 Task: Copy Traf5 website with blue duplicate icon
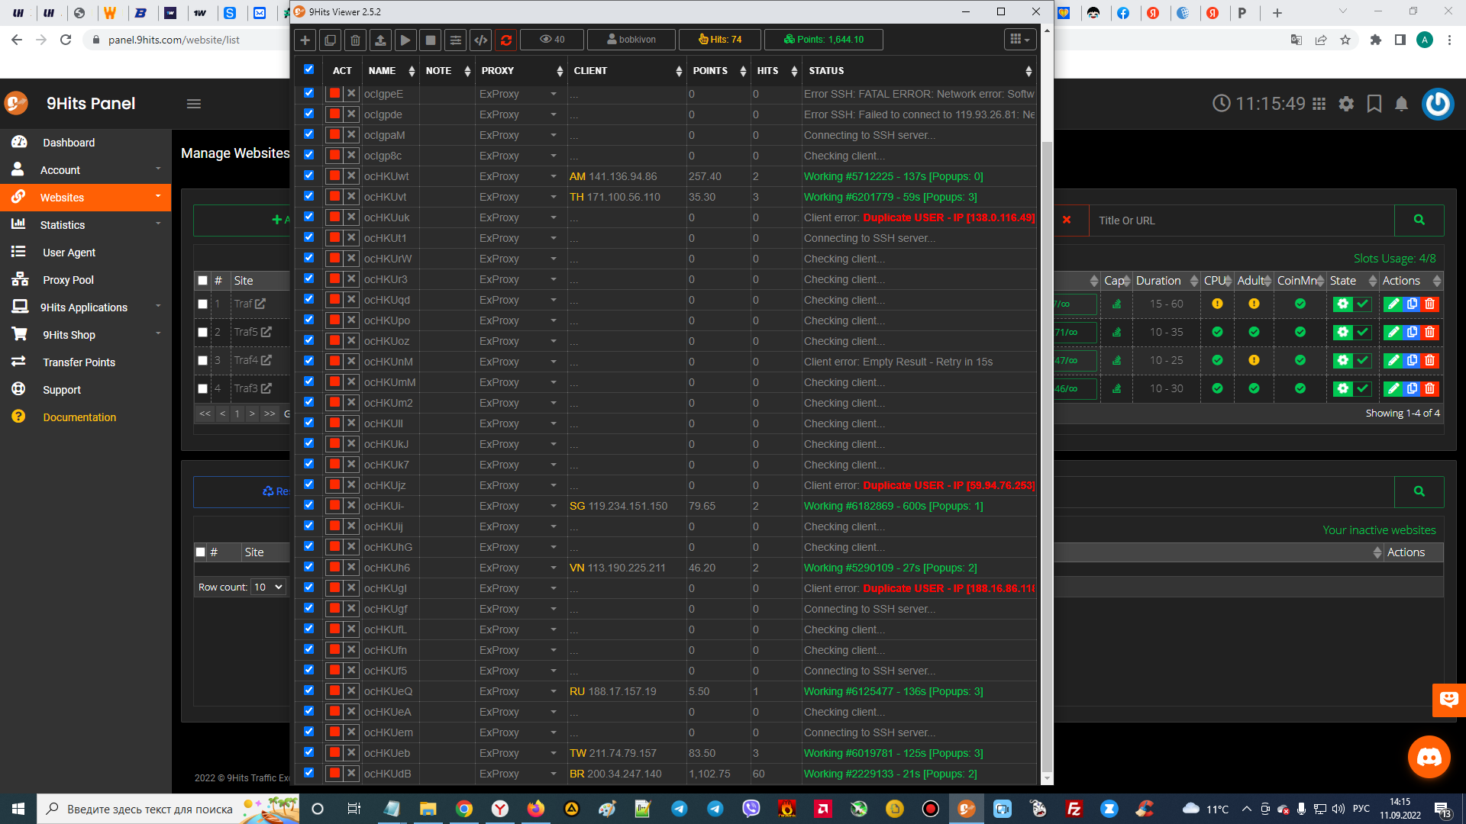point(1412,332)
